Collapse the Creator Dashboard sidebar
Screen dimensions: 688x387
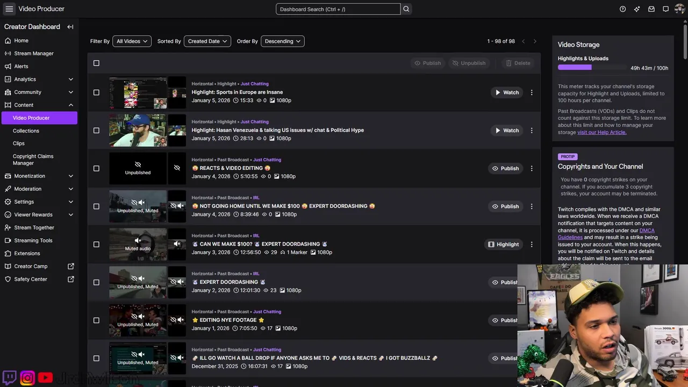tap(70, 27)
